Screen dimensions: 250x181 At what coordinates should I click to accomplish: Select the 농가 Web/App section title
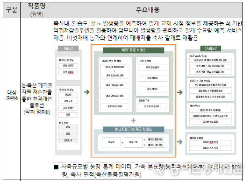coord(198,56)
